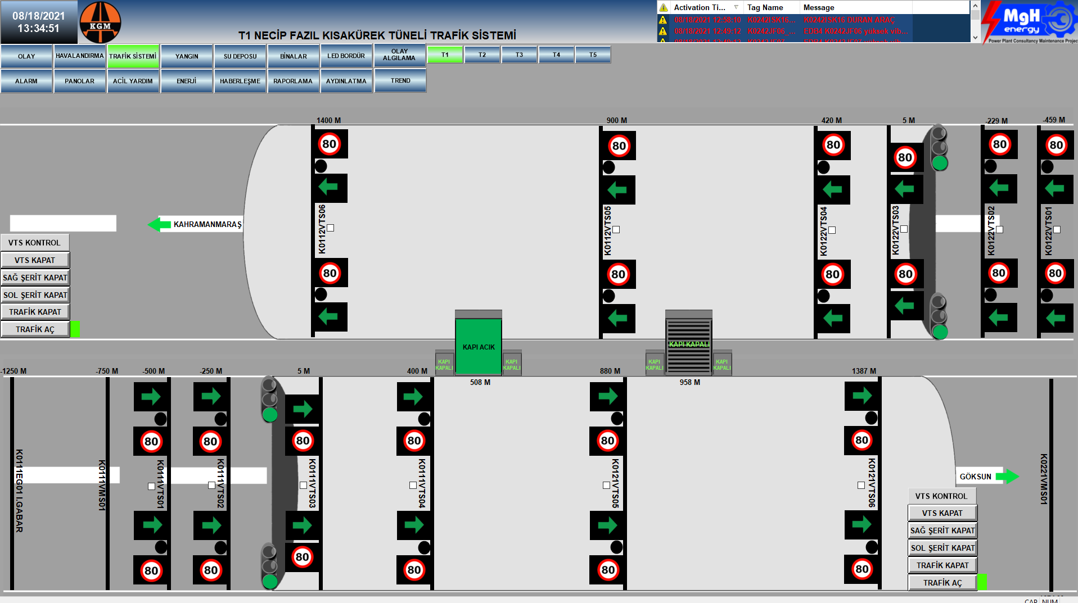Toggle the K0121VTS06 checkbox
This screenshot has height=603, width=1078.
point(861,485)
